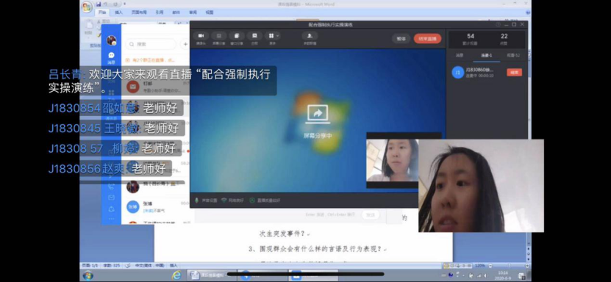
Task: Open the 张博 conversation in chat list
Action: 158,206
